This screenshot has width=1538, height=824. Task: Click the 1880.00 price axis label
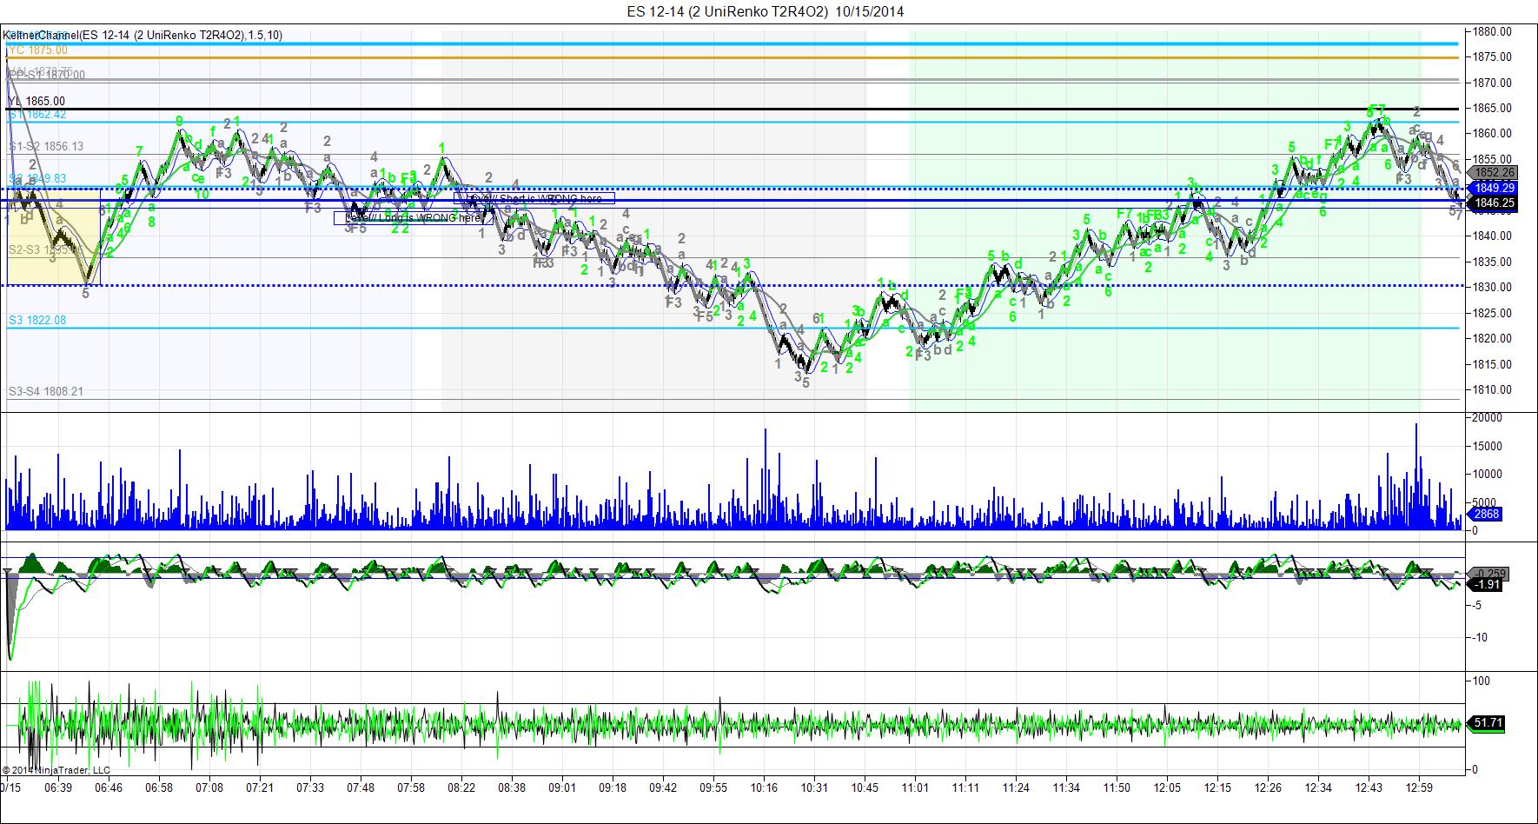[x=1493, y=32]
